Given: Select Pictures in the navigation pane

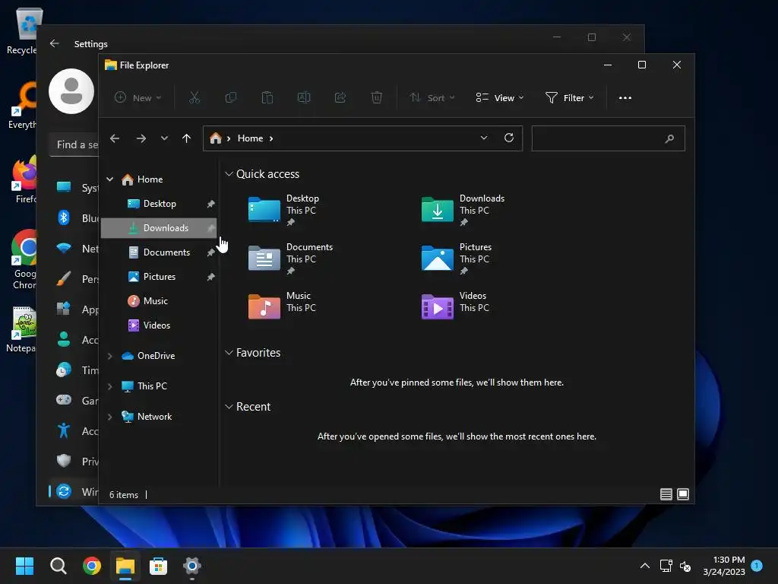Looking at the screenshot, I should click(159, 277).
